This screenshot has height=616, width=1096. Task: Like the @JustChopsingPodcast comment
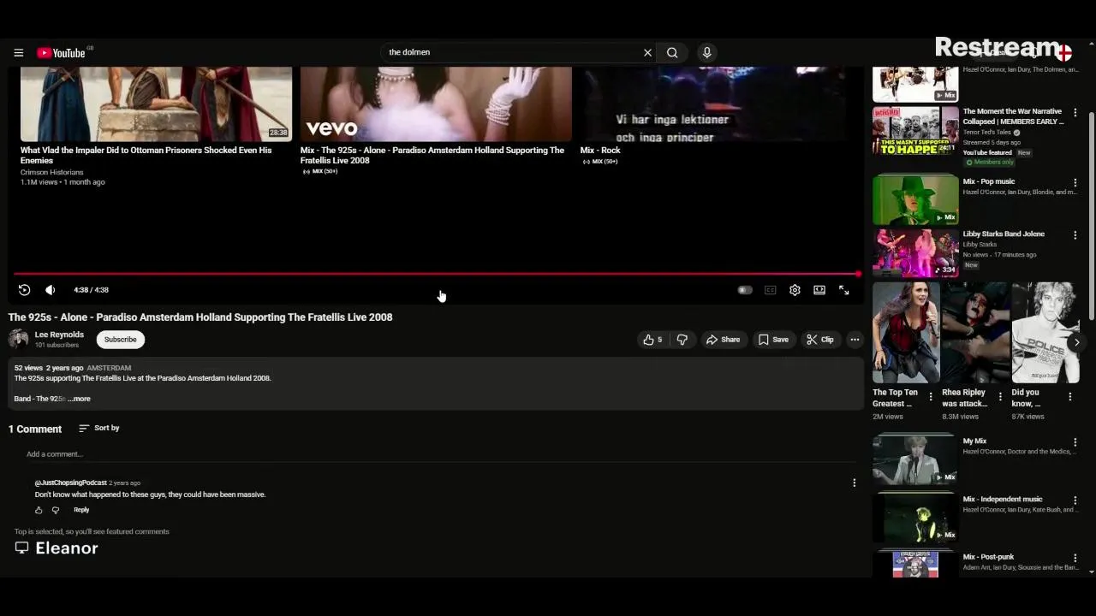39,510
